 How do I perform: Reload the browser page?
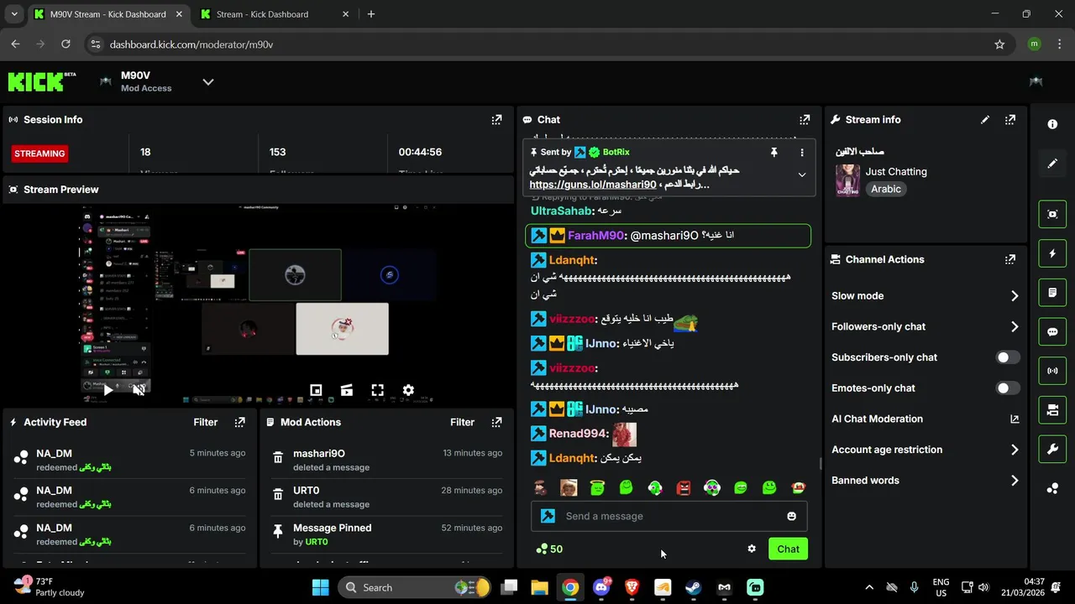coord(66,44)
